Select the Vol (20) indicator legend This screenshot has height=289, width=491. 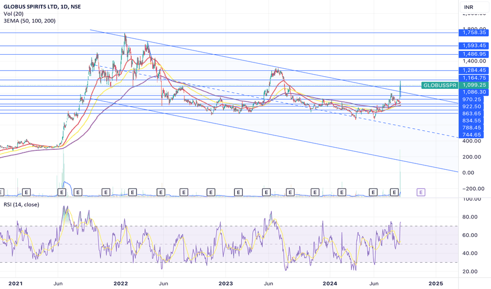pyautogui.click(x=14, y=14)
